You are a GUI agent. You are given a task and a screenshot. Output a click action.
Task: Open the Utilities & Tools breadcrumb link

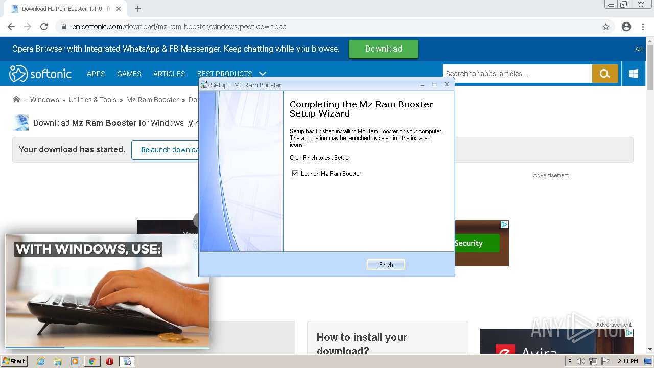pos(92,100)
